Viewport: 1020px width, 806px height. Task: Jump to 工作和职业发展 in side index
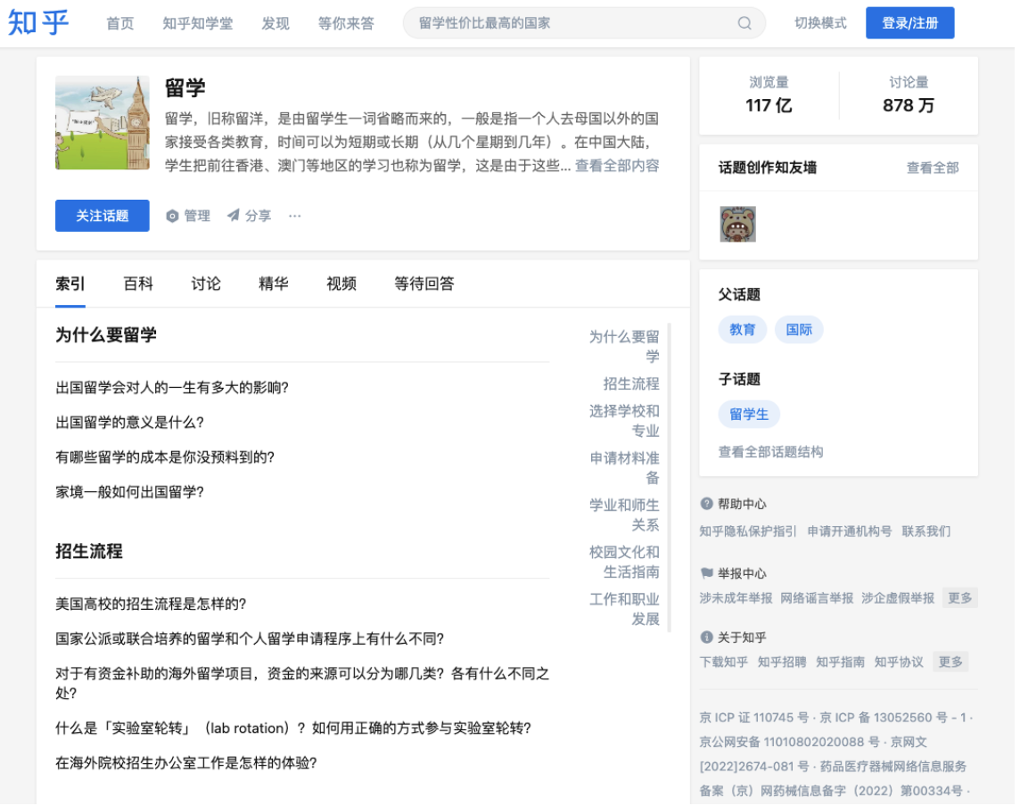tap(627, 612)
